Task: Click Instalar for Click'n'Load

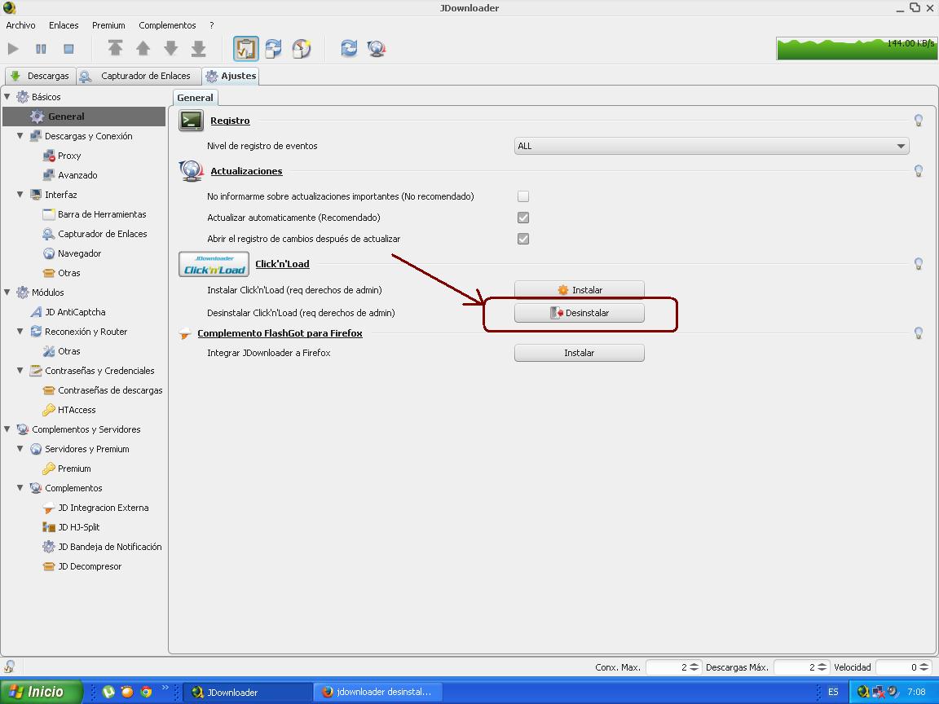Action: [579, 290]
